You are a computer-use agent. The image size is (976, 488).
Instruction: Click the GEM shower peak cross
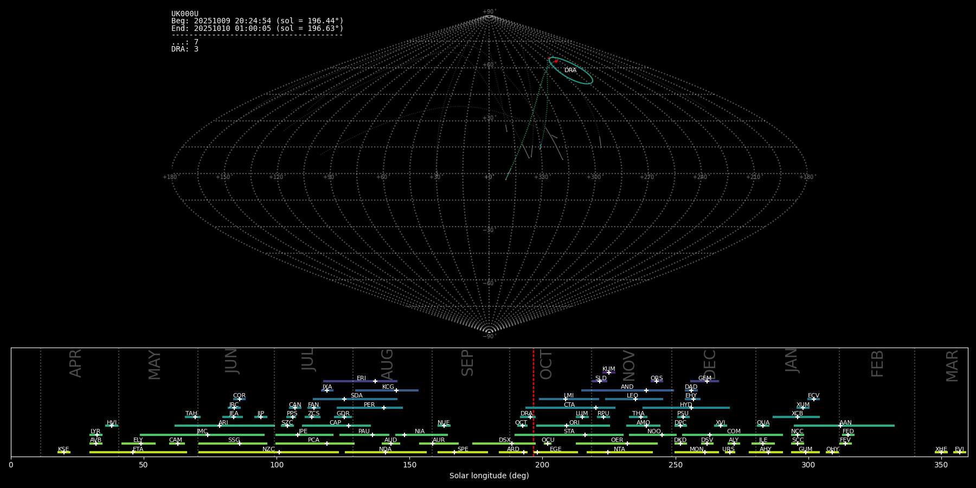(x=707, y=381)
